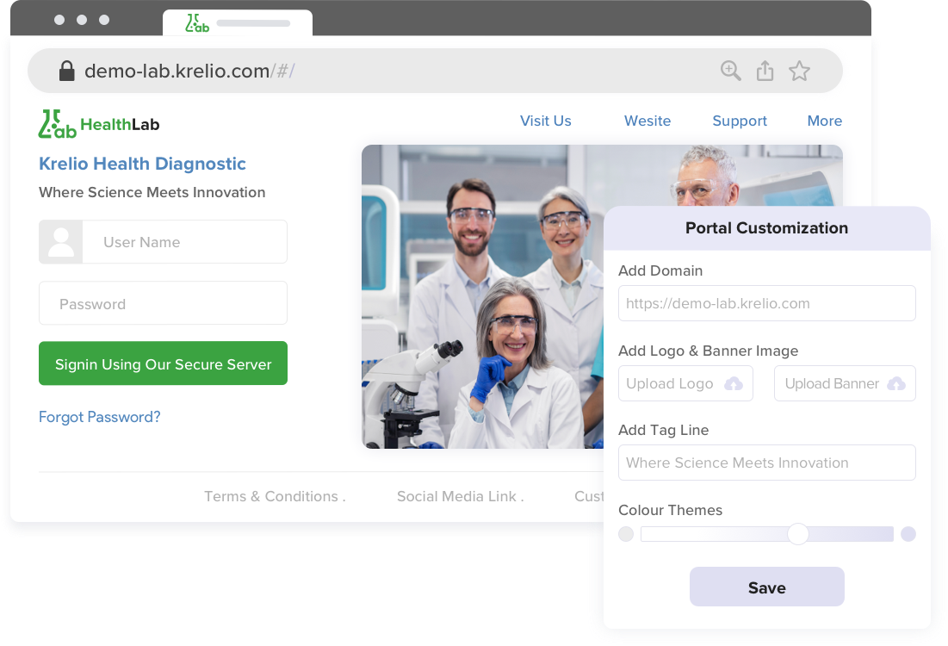Click the bookmark star icon

799,71
